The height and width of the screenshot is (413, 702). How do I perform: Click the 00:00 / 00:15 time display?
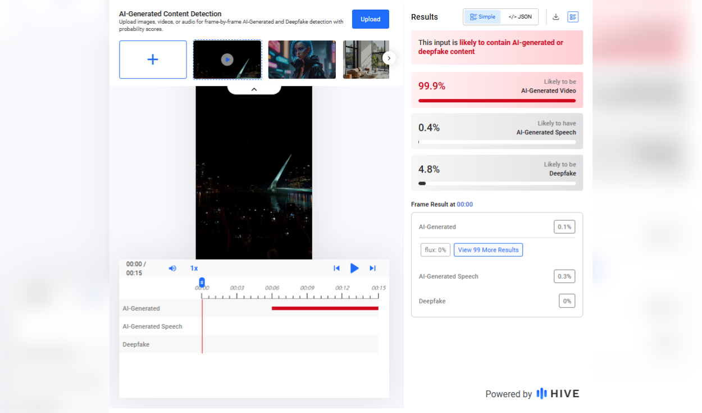136,269
